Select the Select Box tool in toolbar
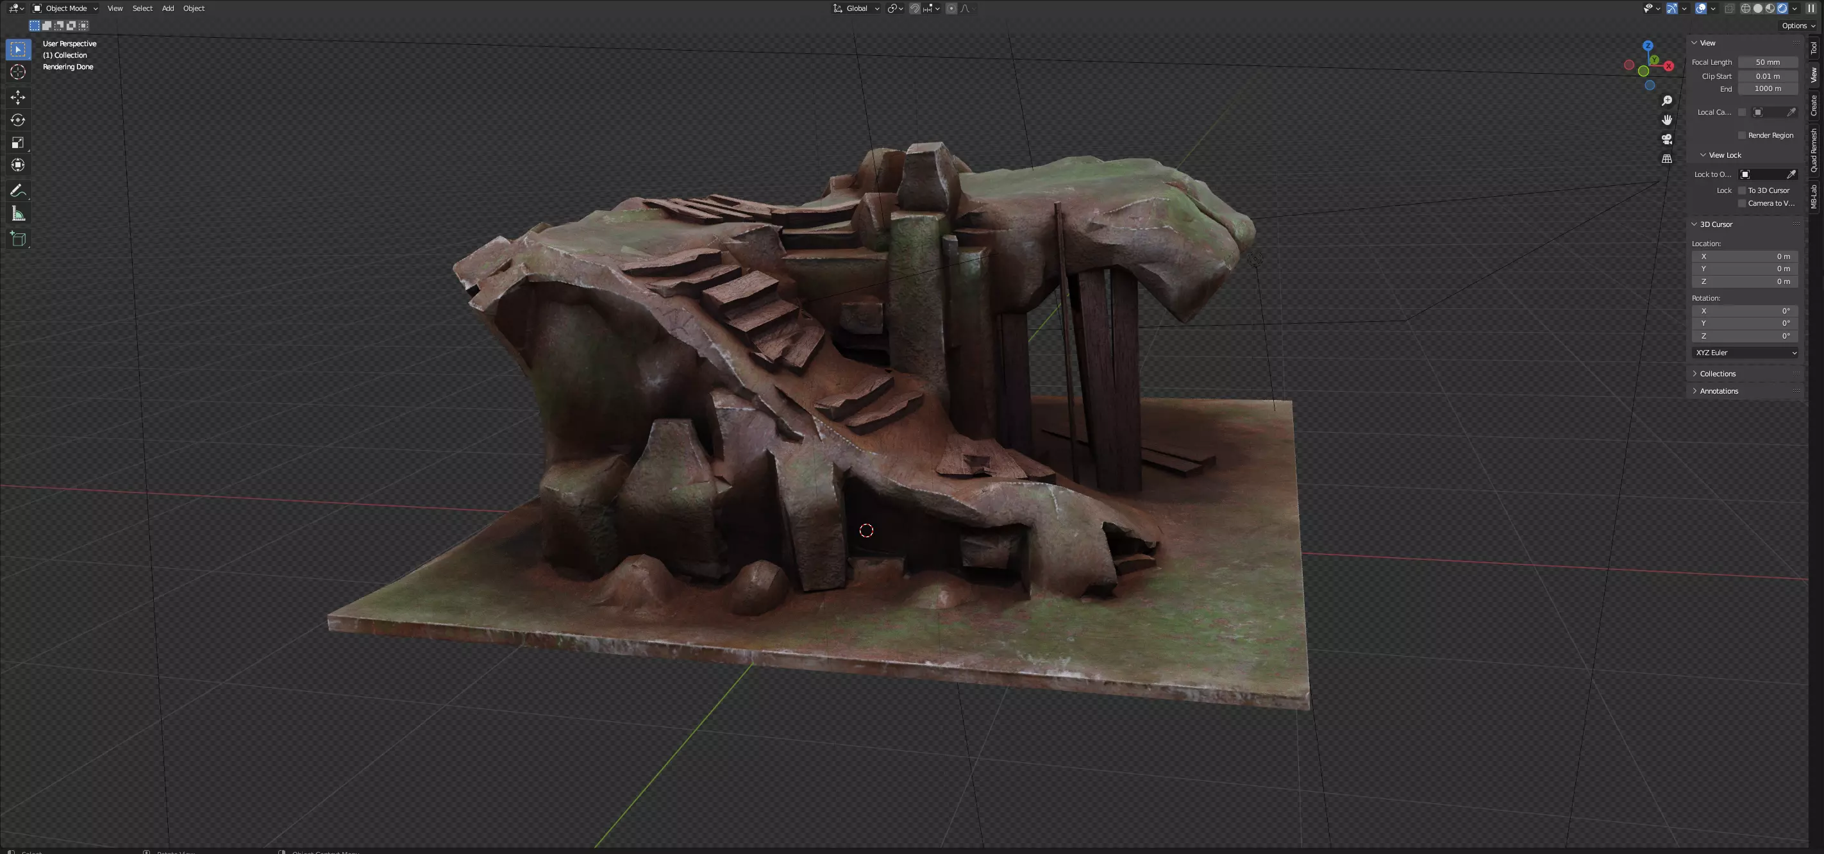The image size is (1824, 854). [18, 49]
